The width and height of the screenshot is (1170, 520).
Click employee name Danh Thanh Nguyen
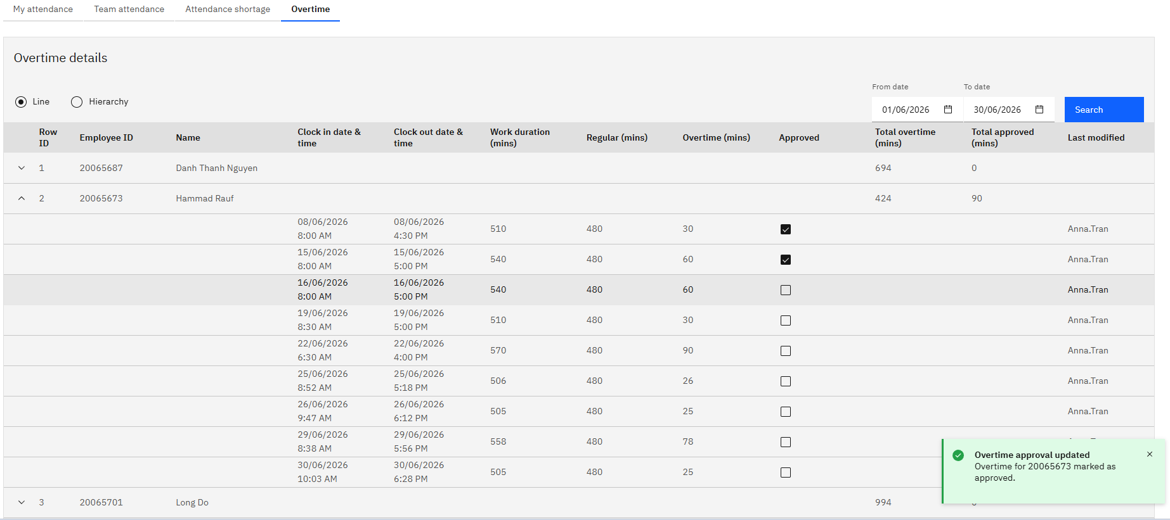217,168
